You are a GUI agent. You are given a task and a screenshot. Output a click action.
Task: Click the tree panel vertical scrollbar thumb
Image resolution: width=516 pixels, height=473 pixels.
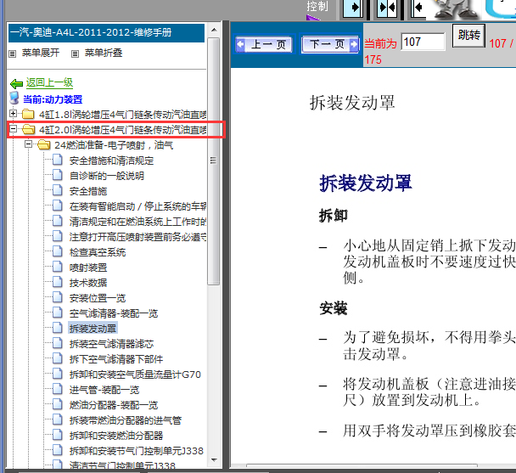[x=214, y=161]
